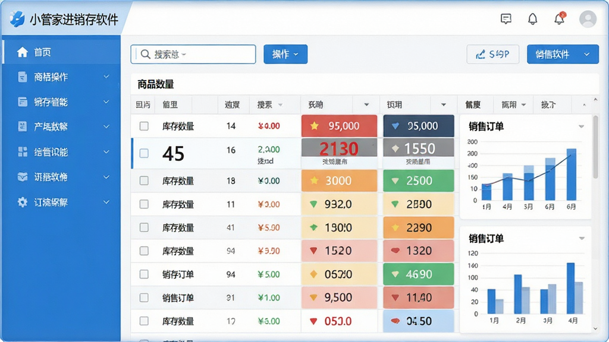Select the fourth sidebar menu item label
The image size is (609, 342).
(x=51, y=126)
